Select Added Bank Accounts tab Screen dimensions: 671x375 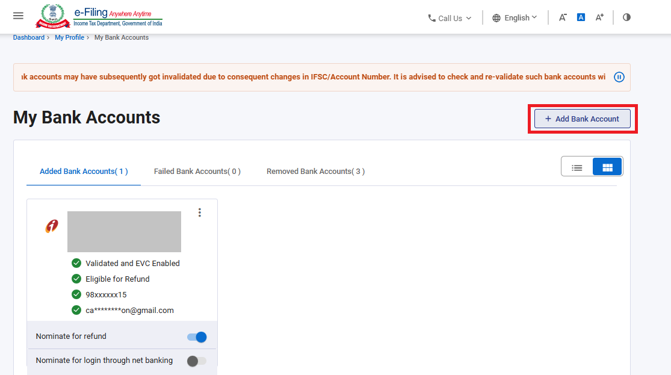pyautogui.click(x=84, y=172)
